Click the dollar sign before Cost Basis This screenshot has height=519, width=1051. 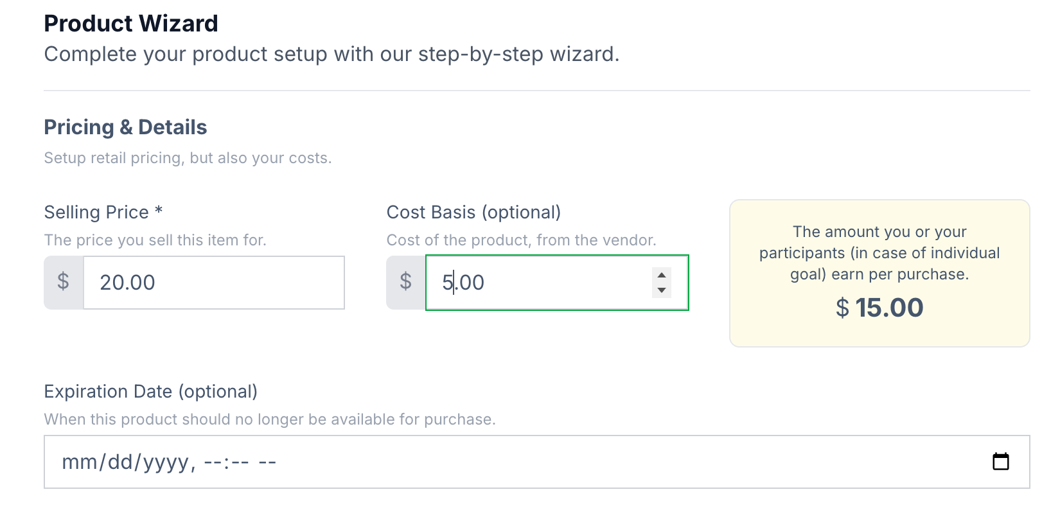pyautogui.click(x=405, y=282)
